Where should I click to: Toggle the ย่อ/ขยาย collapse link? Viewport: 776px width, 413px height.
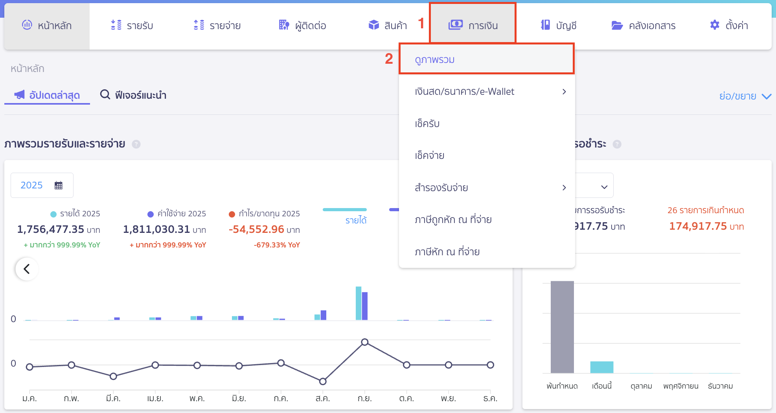click(x=745, y=96)
